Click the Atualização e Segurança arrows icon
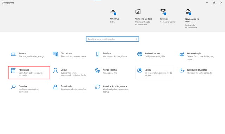The height and width of the screenshot is (134, 225). (98, 87)
